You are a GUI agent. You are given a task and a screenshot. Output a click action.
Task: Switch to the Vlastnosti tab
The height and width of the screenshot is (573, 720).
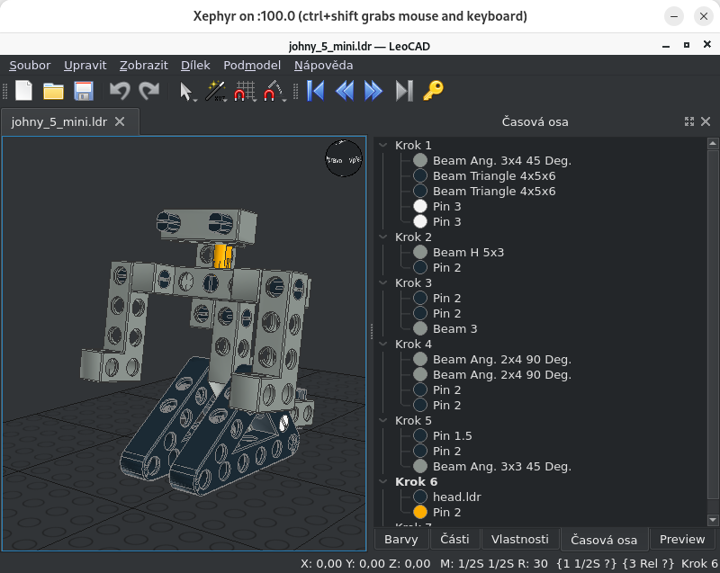[x=520, y=539]
